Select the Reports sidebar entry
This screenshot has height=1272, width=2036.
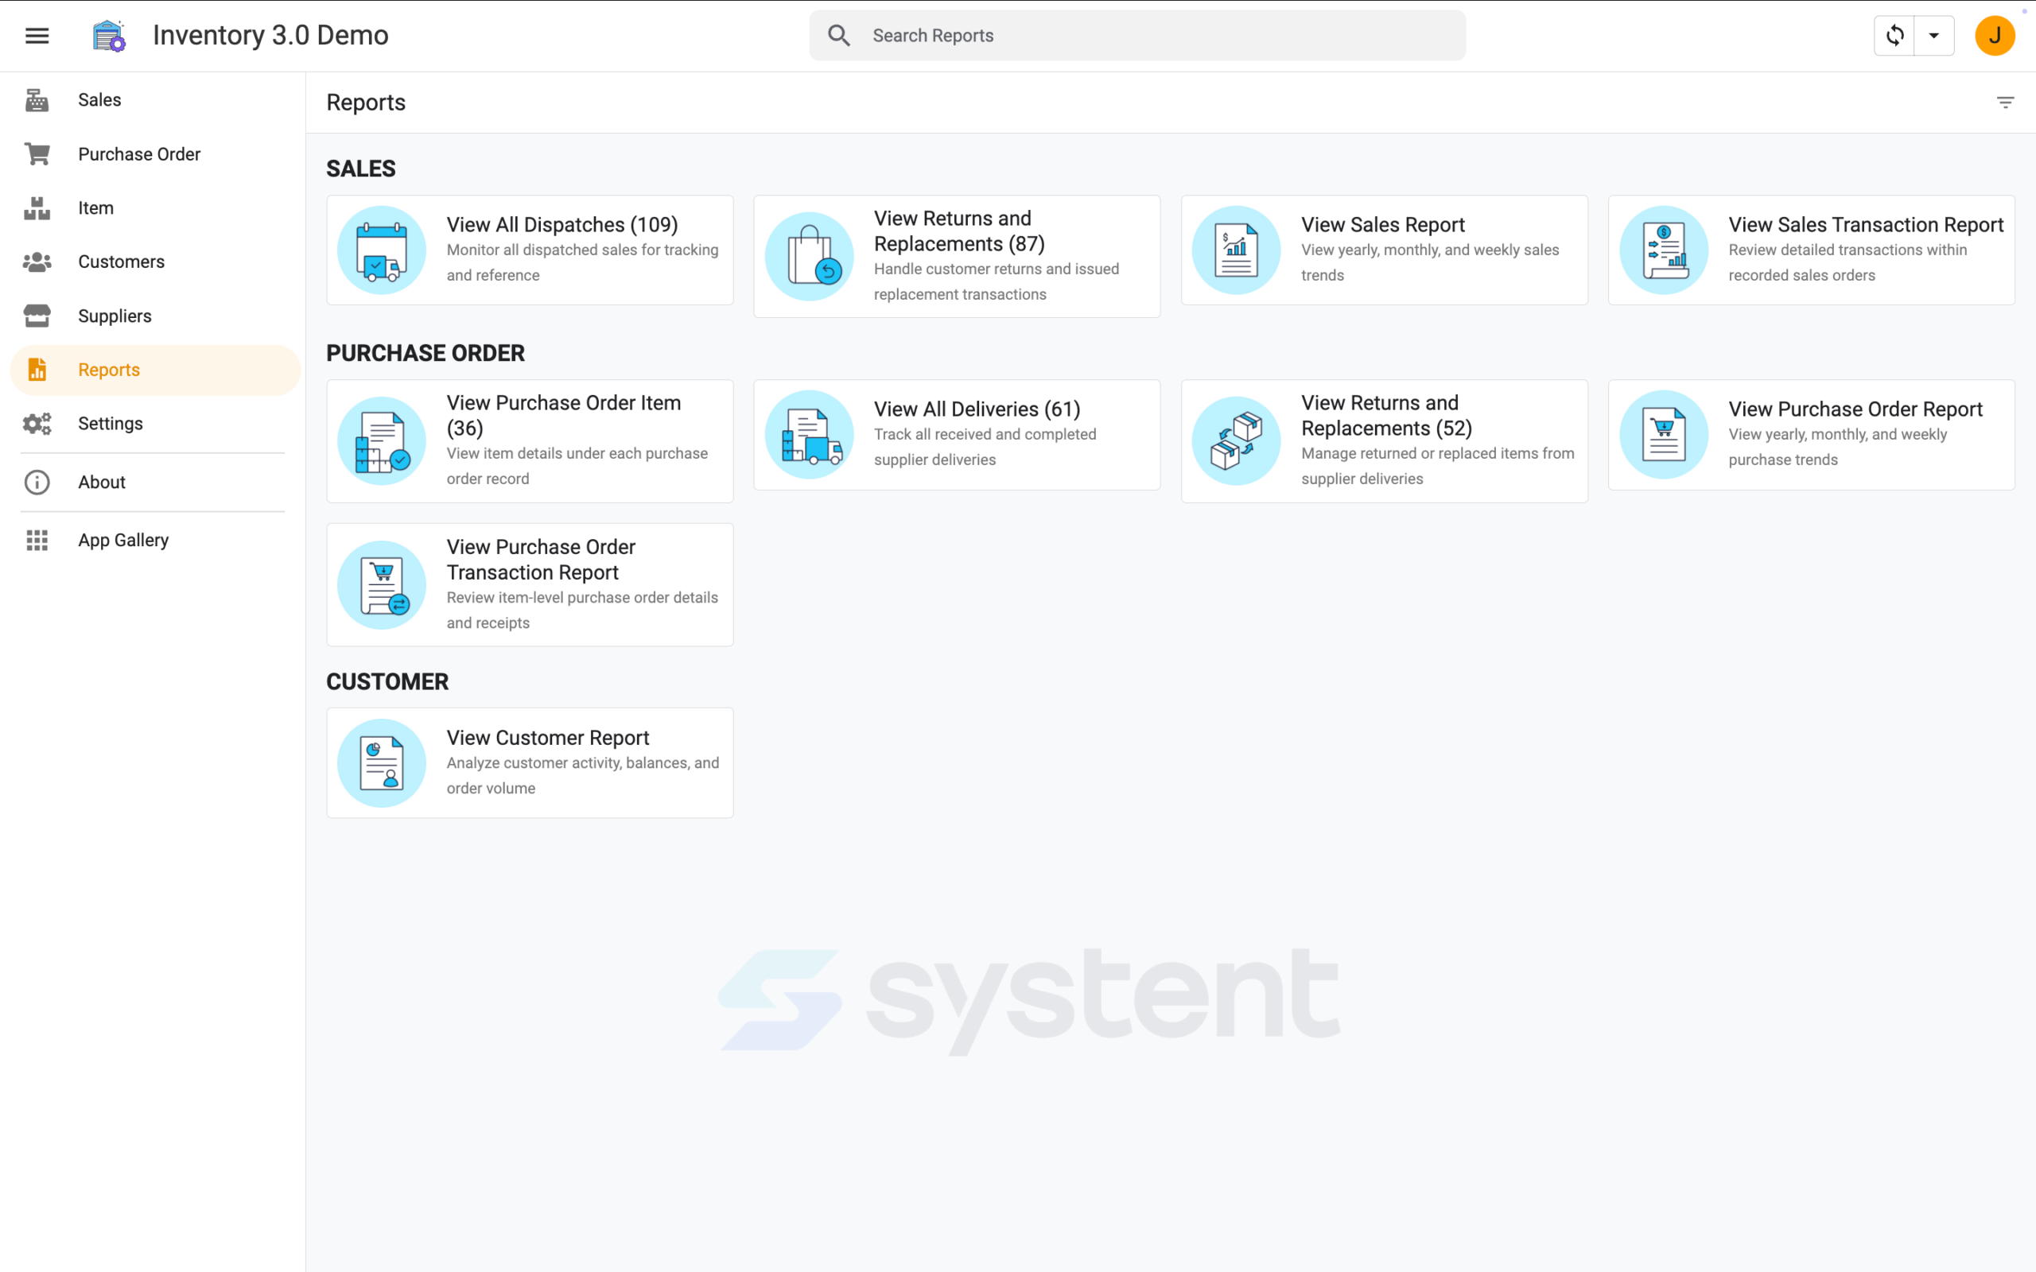point(156,370)
